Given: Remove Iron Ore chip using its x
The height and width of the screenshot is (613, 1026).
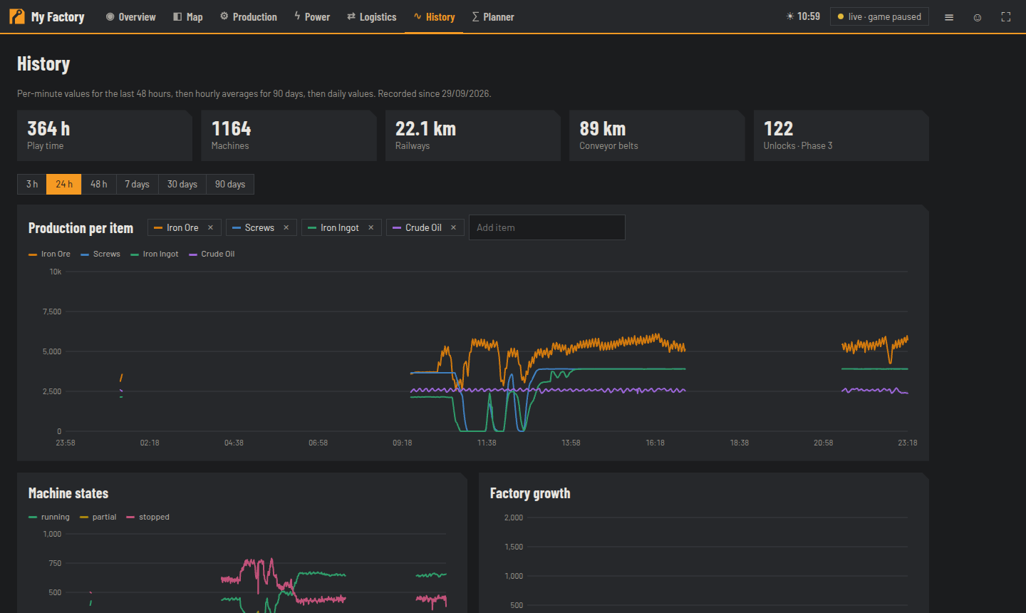Looking at the screenshot, I should [210, 227].
